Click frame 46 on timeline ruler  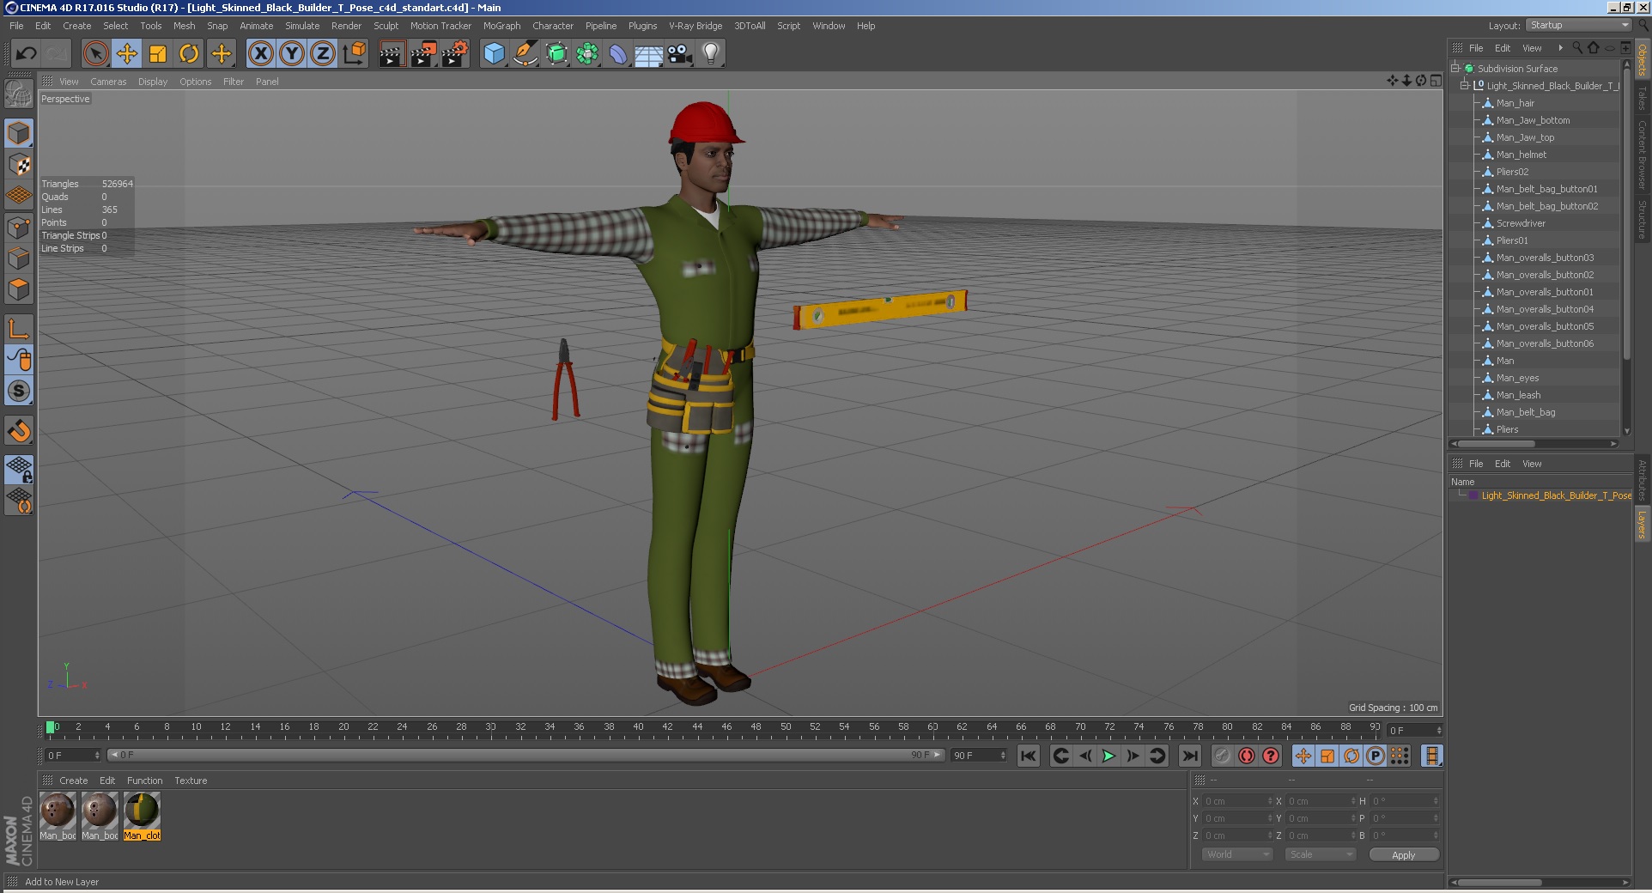point(726,727)
